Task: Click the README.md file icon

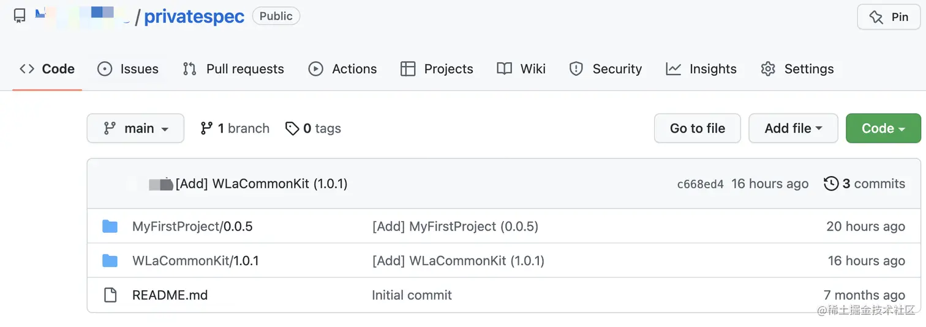Action: click(x=110, y=295)
